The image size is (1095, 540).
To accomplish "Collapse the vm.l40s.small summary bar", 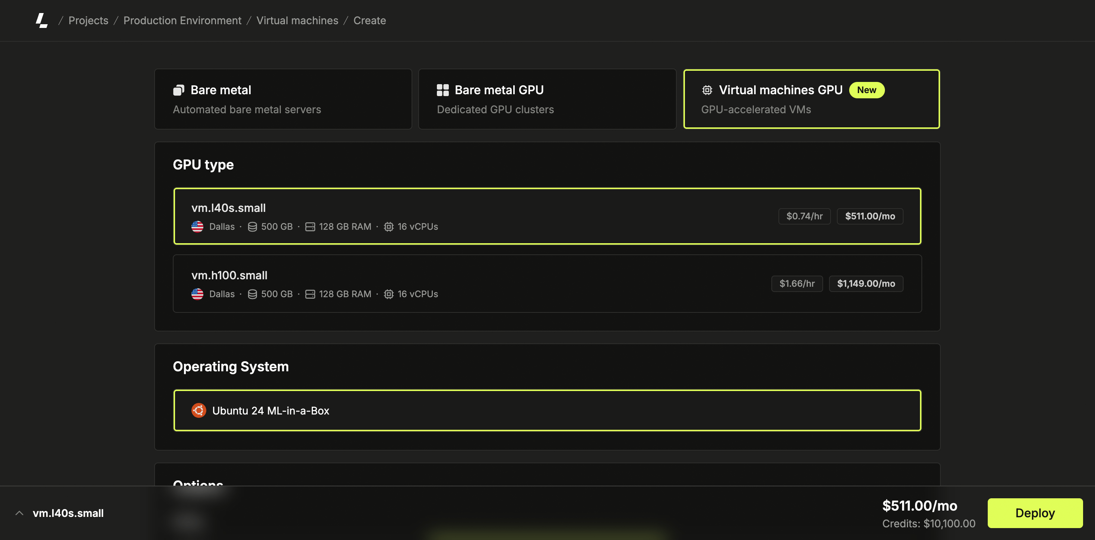I will (19, 512).
